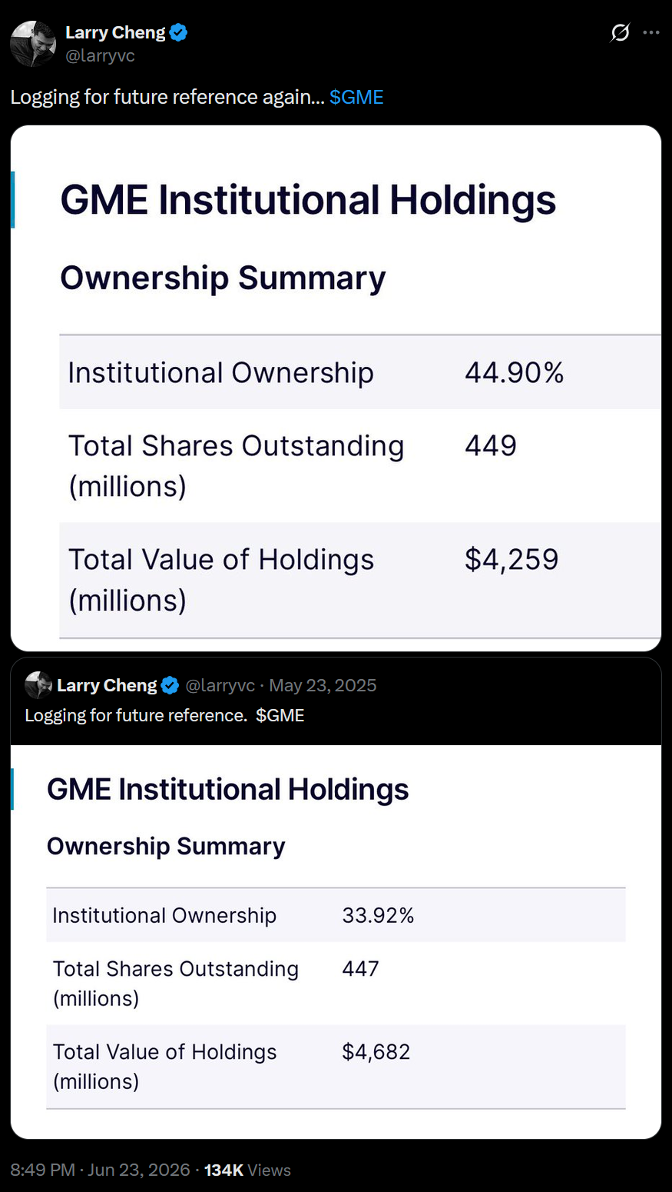The height and width of the screenshot is (1192, 672).
Task: Click the 44.90% Institutional Ownership value
Action: tap(515, 372)
